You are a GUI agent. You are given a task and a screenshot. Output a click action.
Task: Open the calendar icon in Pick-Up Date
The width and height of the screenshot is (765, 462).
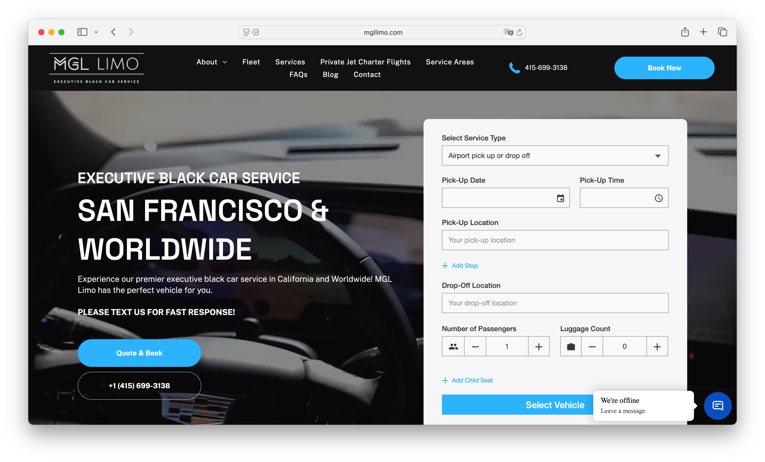click(560, 198)
